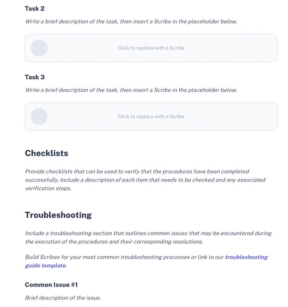Image resolution: width=288 pixels, height=307 pixels.
Task: Select the Troubleshooting section heading
Action: 58,215
